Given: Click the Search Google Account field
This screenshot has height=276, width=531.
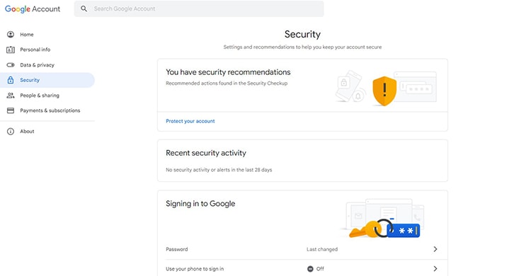Looking at the screenshot, I should click(x=199, y=8).
